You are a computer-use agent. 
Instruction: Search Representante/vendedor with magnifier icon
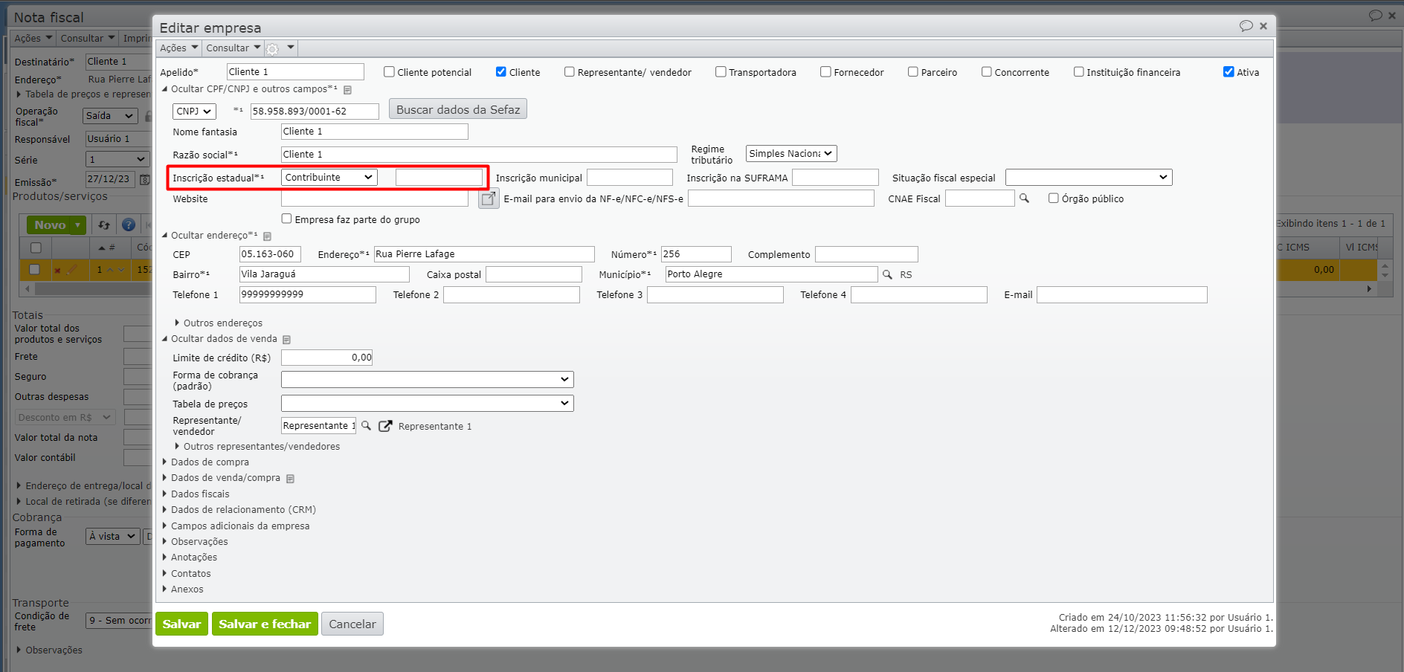coord(366,426)
